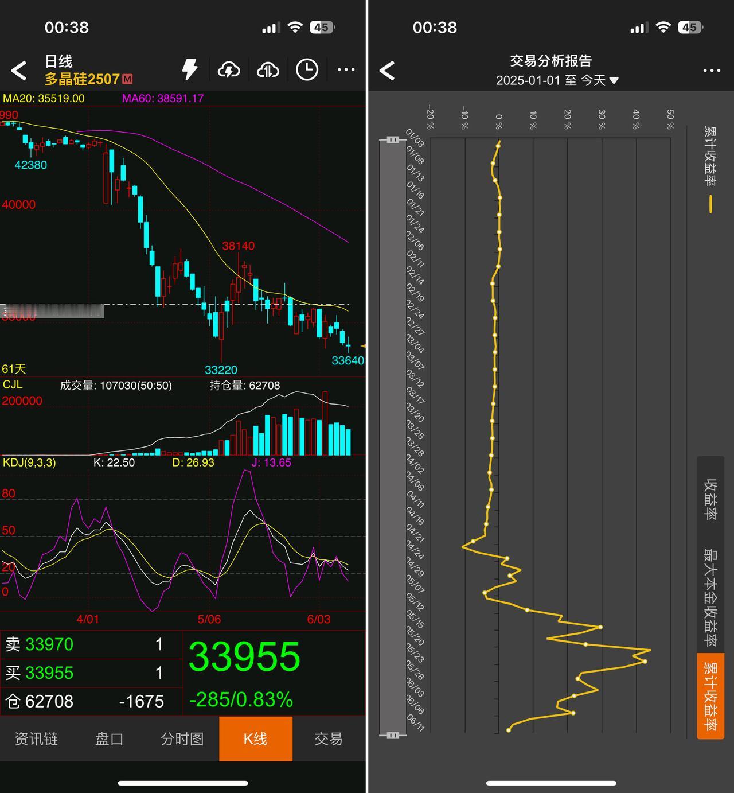Switch to the 分时图 tab
Screen dimensions: 734x793
point(182,738)
